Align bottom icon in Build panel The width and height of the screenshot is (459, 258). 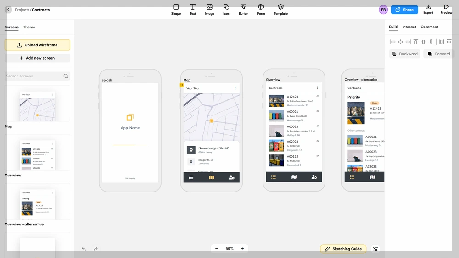(x=431, y=42)
